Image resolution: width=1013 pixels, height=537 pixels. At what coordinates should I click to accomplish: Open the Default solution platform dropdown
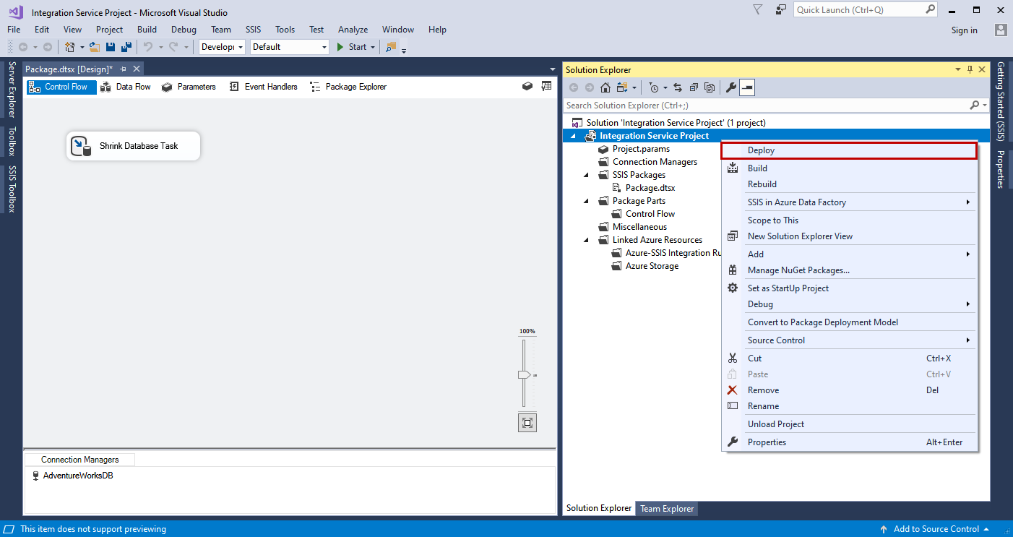pyautogui.click(x=290, y=47)
